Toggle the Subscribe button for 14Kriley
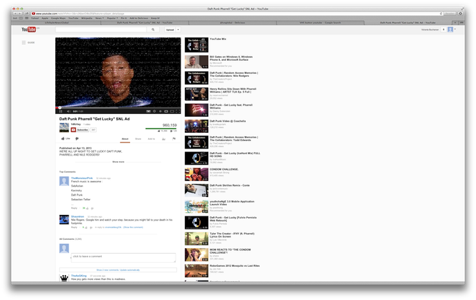The image size is (476, 300). coord(80,129)
